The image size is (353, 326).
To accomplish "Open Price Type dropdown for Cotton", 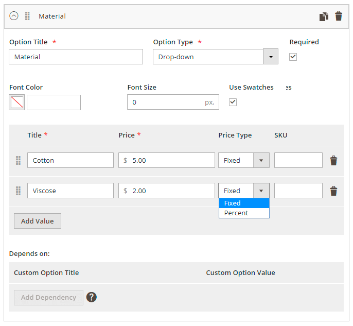I will [244, 161].
